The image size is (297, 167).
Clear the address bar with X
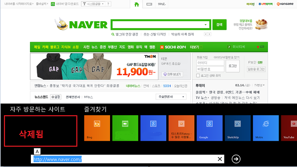(x=220, y=159)
